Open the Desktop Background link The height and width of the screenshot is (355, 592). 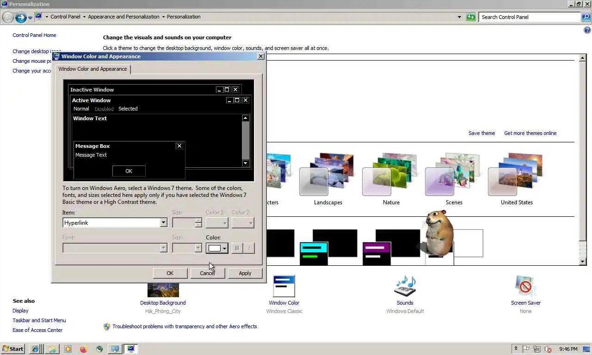tap(163, 303)
